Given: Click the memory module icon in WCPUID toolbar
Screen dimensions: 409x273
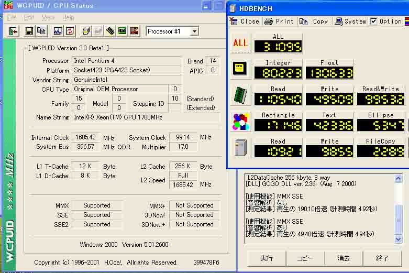Looking at the screenshot, I should coord(110,31).
